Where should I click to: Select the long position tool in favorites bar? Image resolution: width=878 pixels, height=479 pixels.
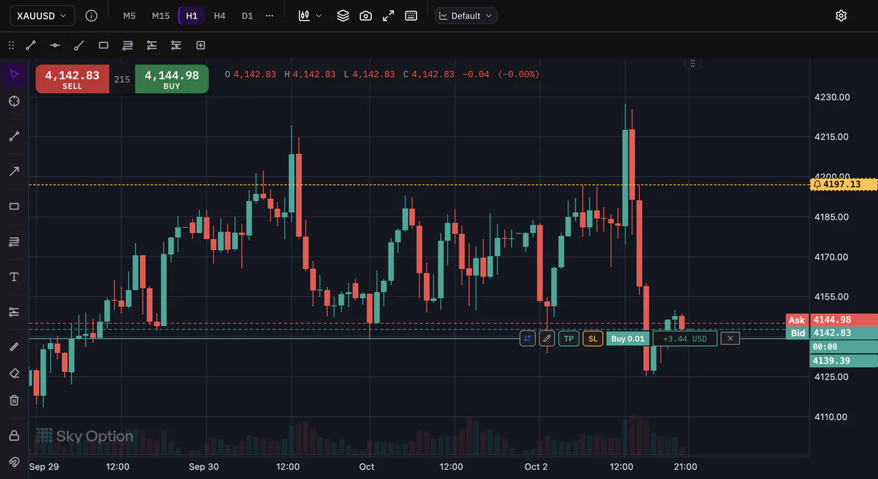[x=152, y=45]
